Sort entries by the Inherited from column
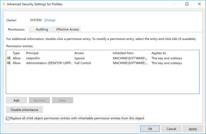The width and height of the screenshot is (206, 134). pos(123,53)
